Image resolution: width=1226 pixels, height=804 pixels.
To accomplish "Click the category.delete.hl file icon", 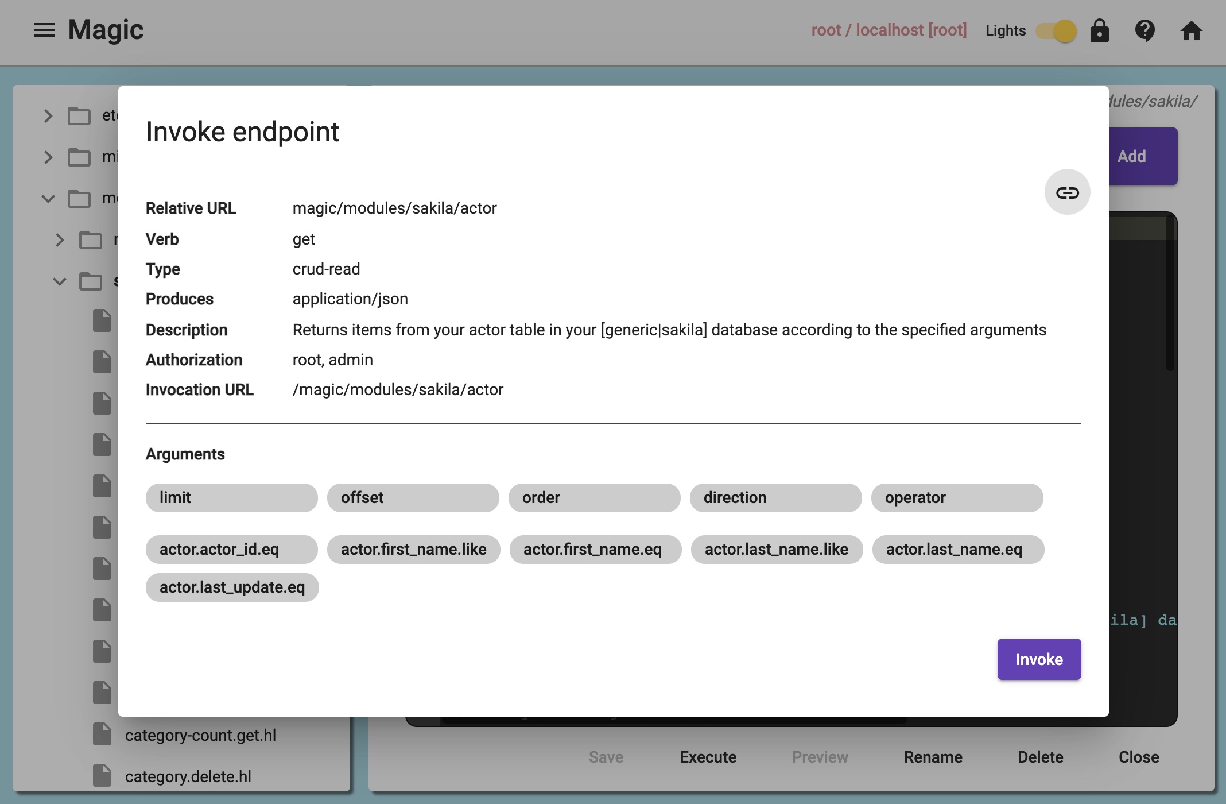I will (x=102, y=776).
